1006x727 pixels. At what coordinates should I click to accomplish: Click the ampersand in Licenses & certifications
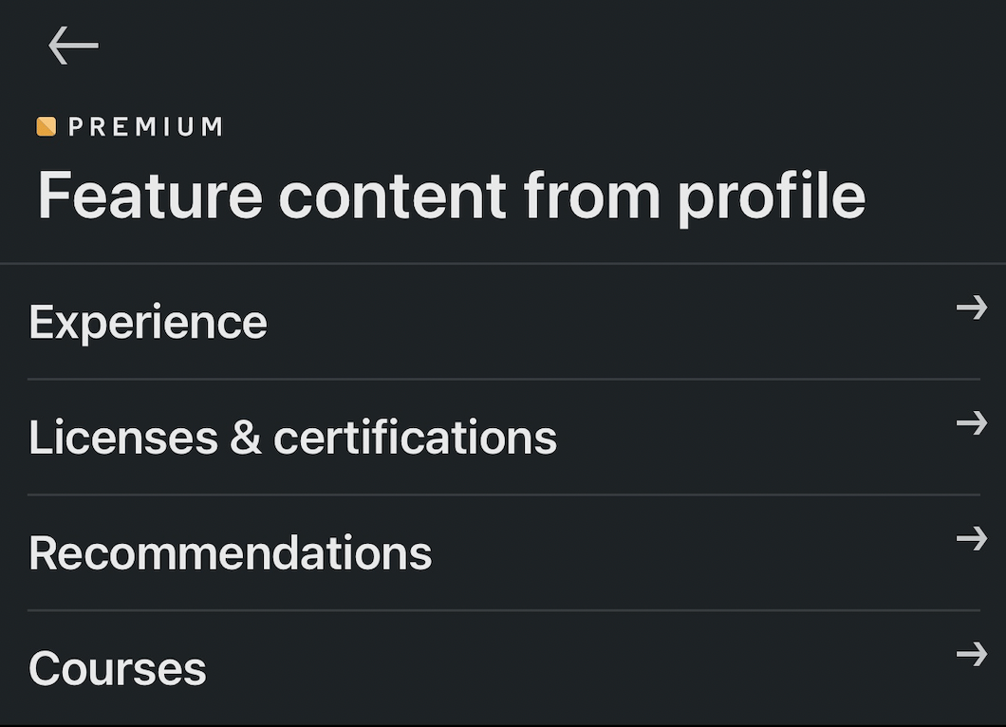coord(245,438)
